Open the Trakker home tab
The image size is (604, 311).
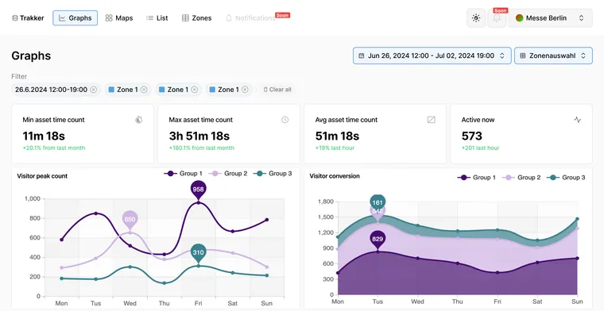pos(28,18)
